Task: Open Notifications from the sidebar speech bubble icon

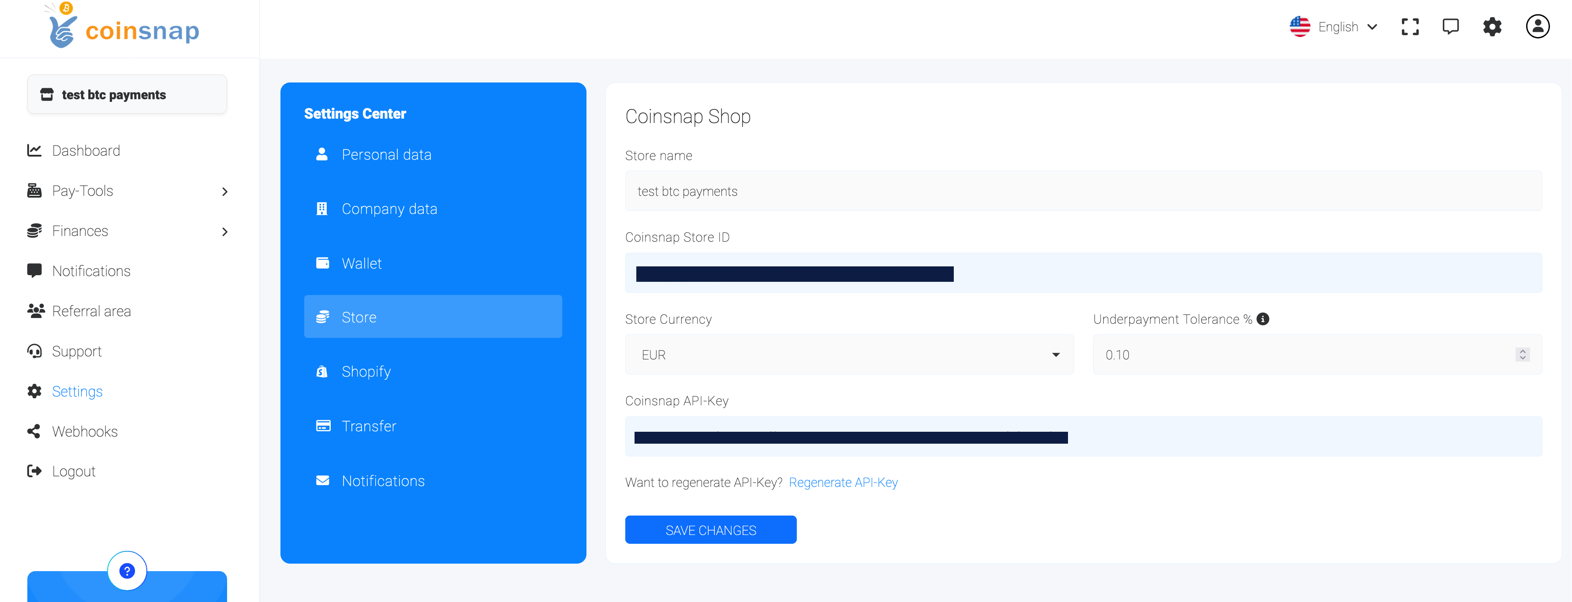Action: (35, 270)
